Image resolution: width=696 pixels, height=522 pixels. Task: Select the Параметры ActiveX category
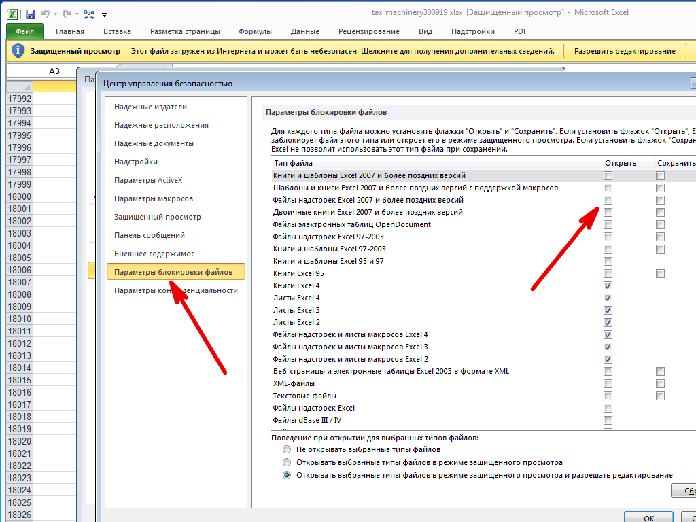(x=148, y=180)
